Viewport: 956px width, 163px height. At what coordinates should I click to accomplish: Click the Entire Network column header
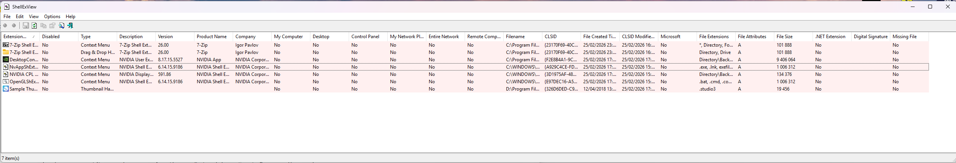446,37
